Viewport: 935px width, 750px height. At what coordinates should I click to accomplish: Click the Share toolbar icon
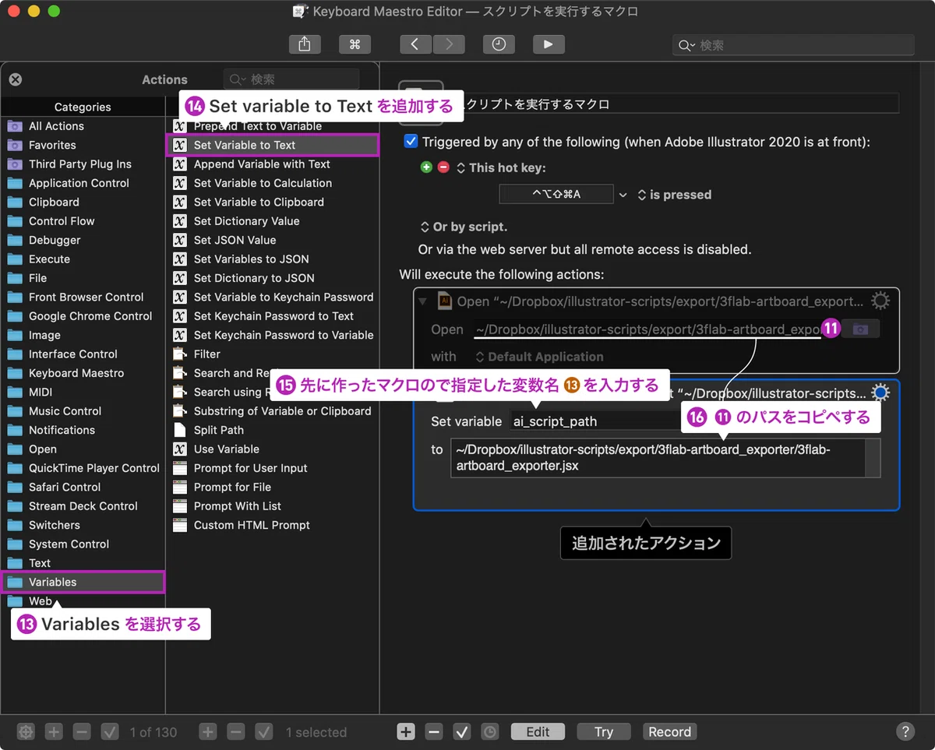tap(305, 45)
